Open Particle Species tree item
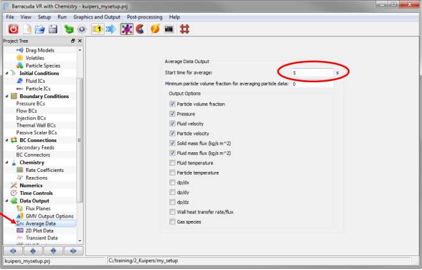Viewport: 422px width, 270px height. pyautogui.click(x=43, y=66)
